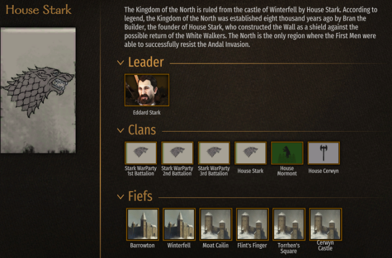Collapse the Leader section chevron
Viewport: 392px width, 258px height.
tap(121, 63)
